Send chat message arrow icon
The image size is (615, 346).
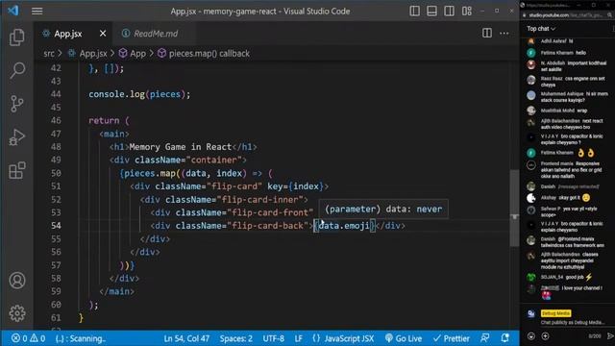(610, 336)
